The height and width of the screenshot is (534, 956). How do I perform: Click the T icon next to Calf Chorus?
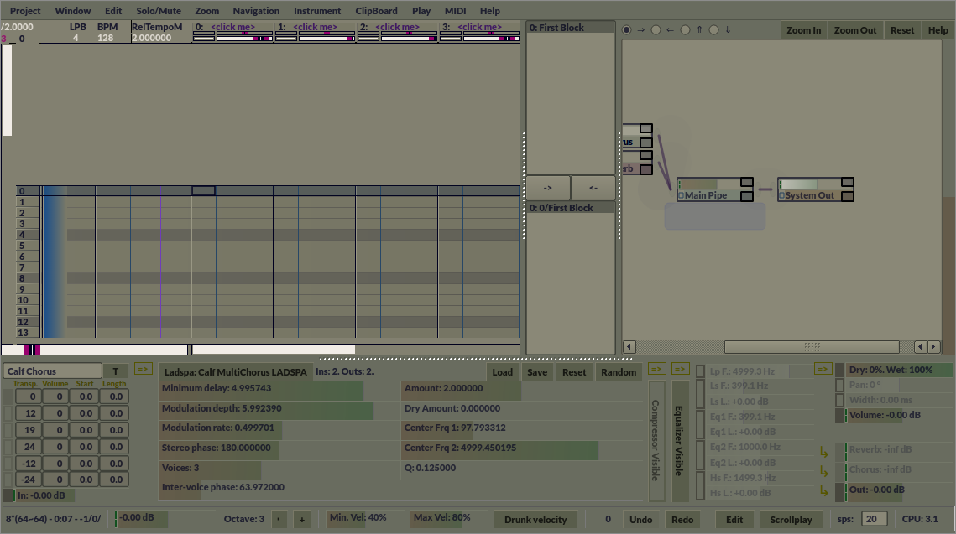coord(115,371)
